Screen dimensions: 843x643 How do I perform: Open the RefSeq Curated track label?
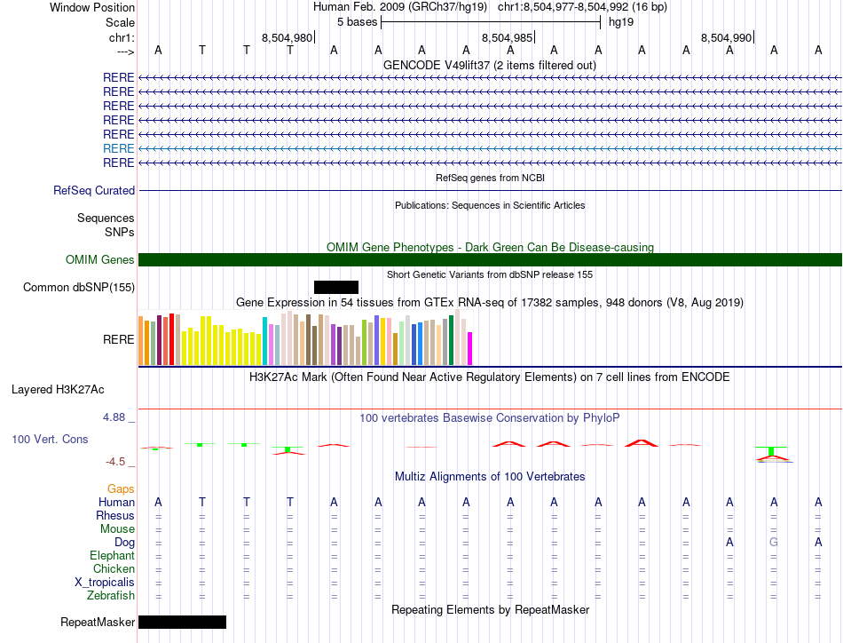94,190
